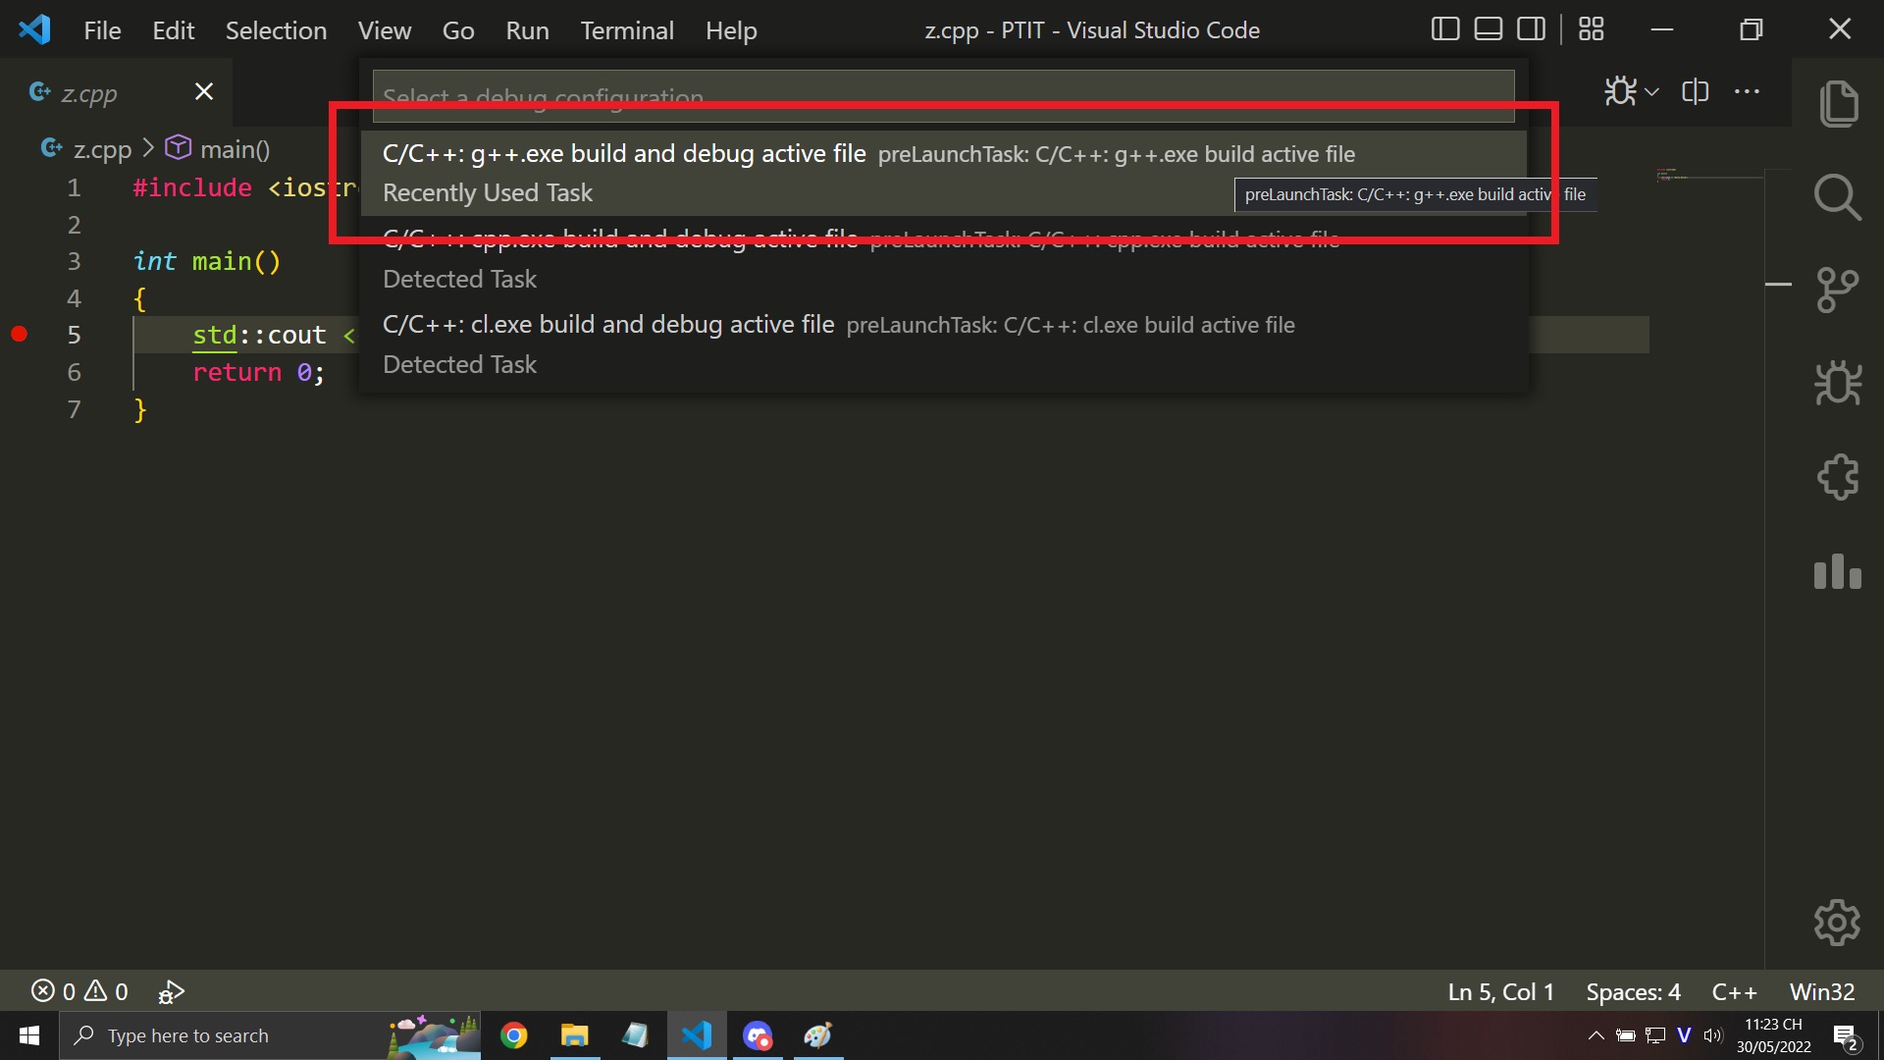Click the VS Code taskbar icon
Image resolution: width=1884 pixels, height=1060 pixels.
click(x=697, y=1035)
